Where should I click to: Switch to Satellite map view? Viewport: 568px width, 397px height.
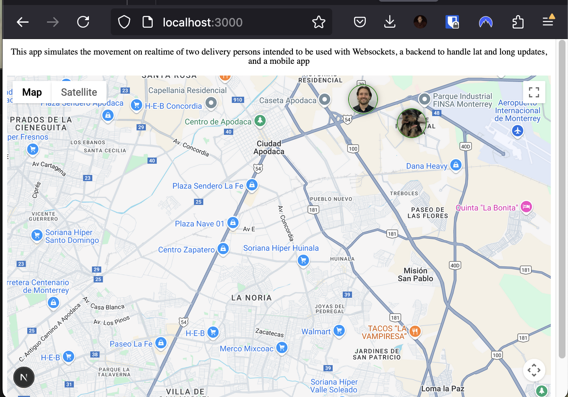coord(79,92)
